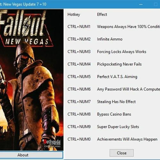Click Achievements Will Always Happen text

point(127,139)
